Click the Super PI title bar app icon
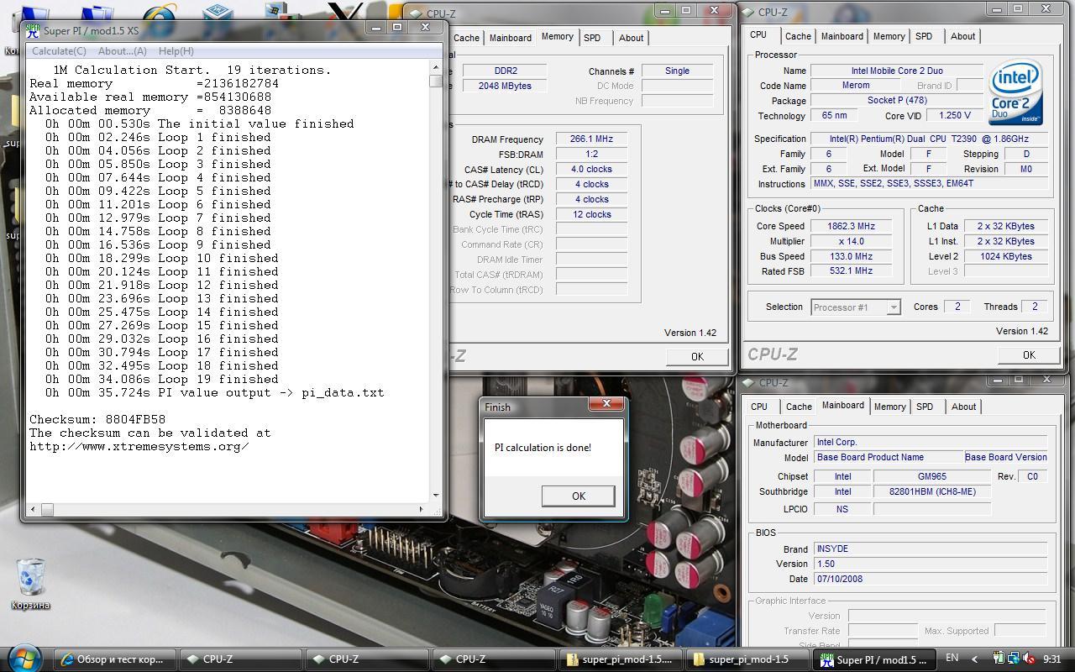 coord(33,30)
